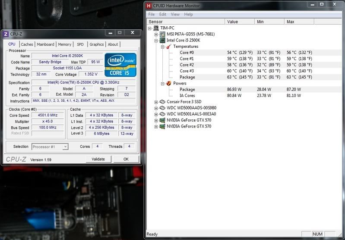Click the TIM-PC computer icon
Screen dimensions: 345x240
[x=156, y=28]
